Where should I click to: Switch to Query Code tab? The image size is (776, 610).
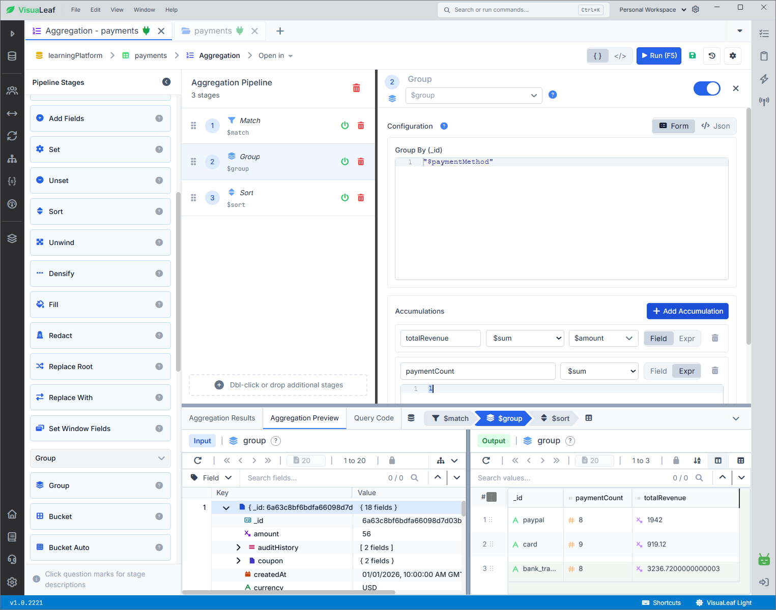point(374,418)
